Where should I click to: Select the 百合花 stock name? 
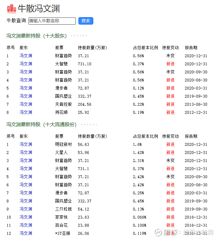[61, 225]
